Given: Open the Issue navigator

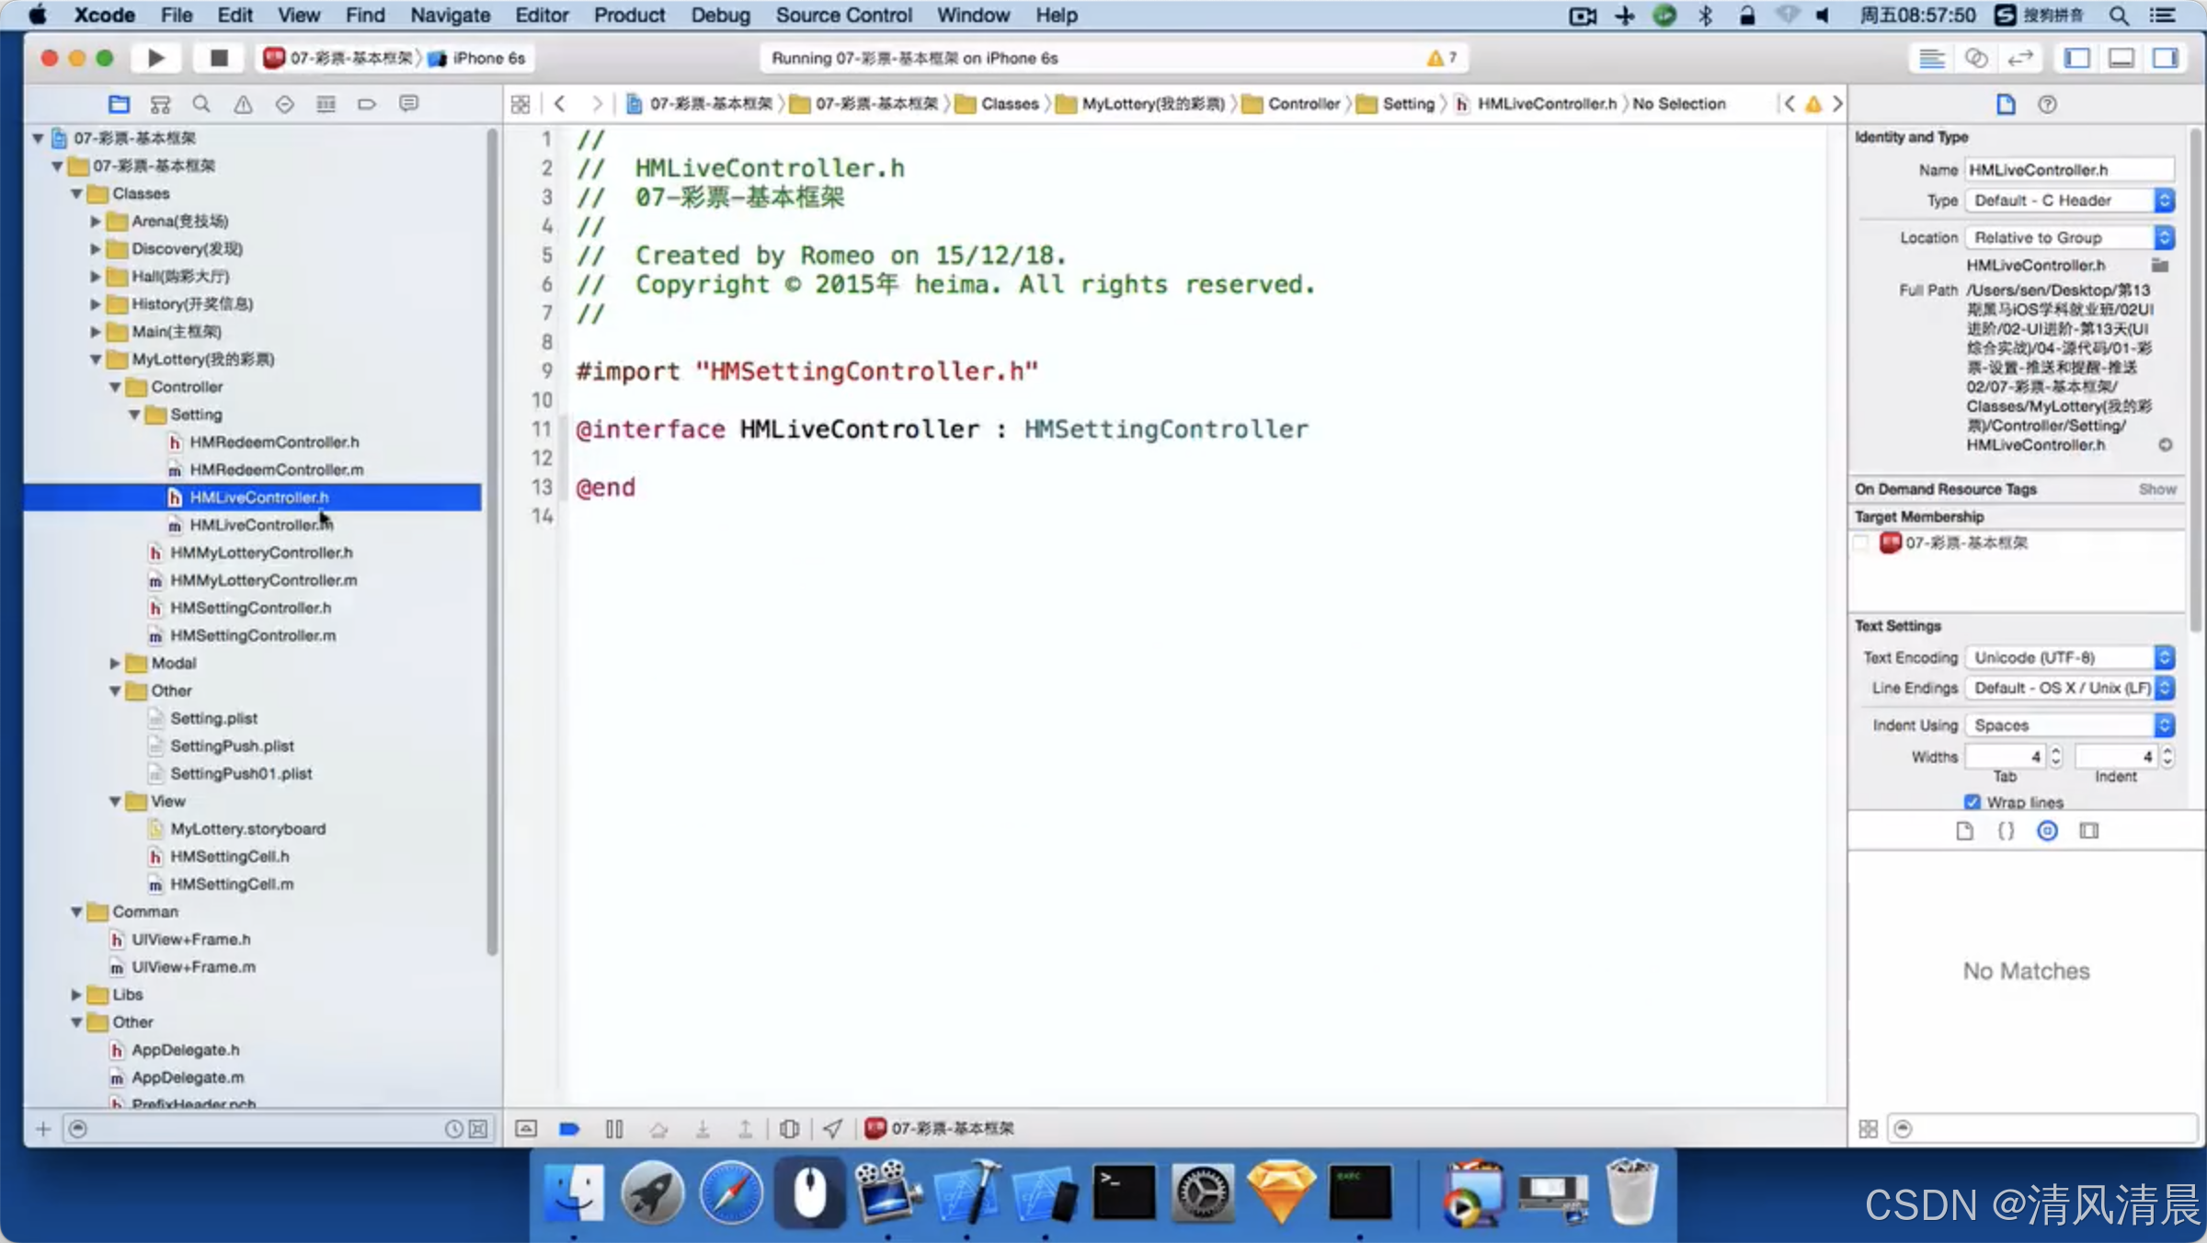Looking at the screenshot, I should pos(243,104).
